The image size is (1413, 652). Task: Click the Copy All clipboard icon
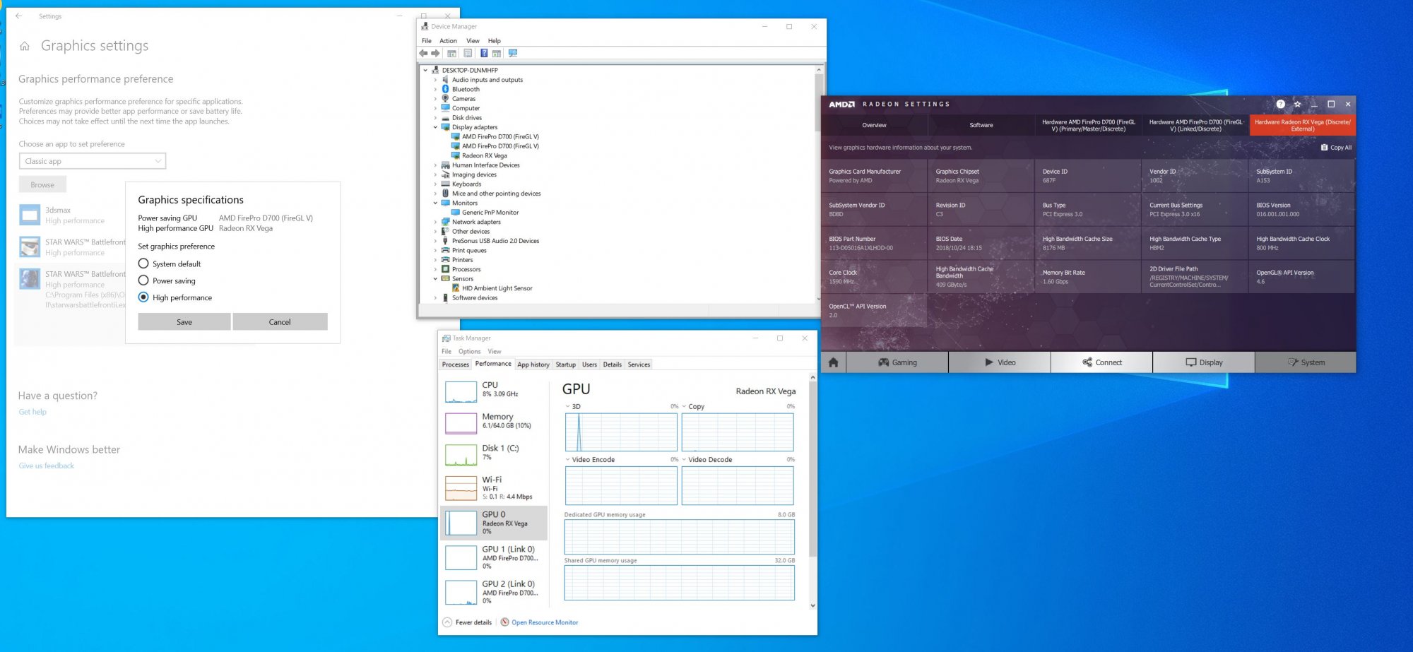pyautogui.click(x=1324, y=148)
